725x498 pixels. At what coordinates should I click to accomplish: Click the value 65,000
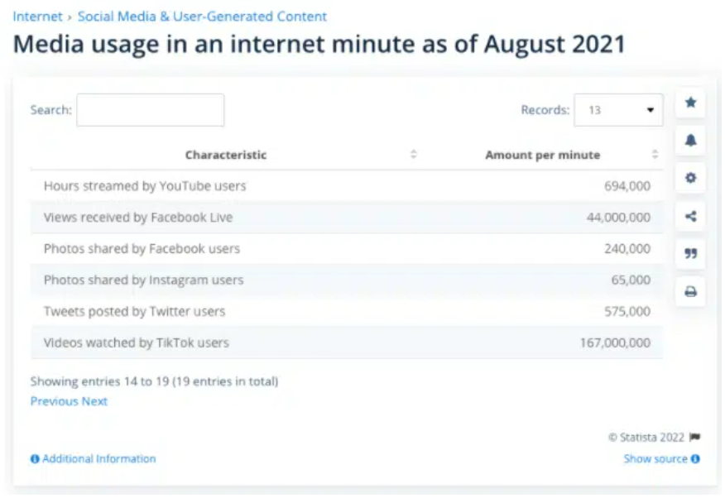click(x=631, y=280)
